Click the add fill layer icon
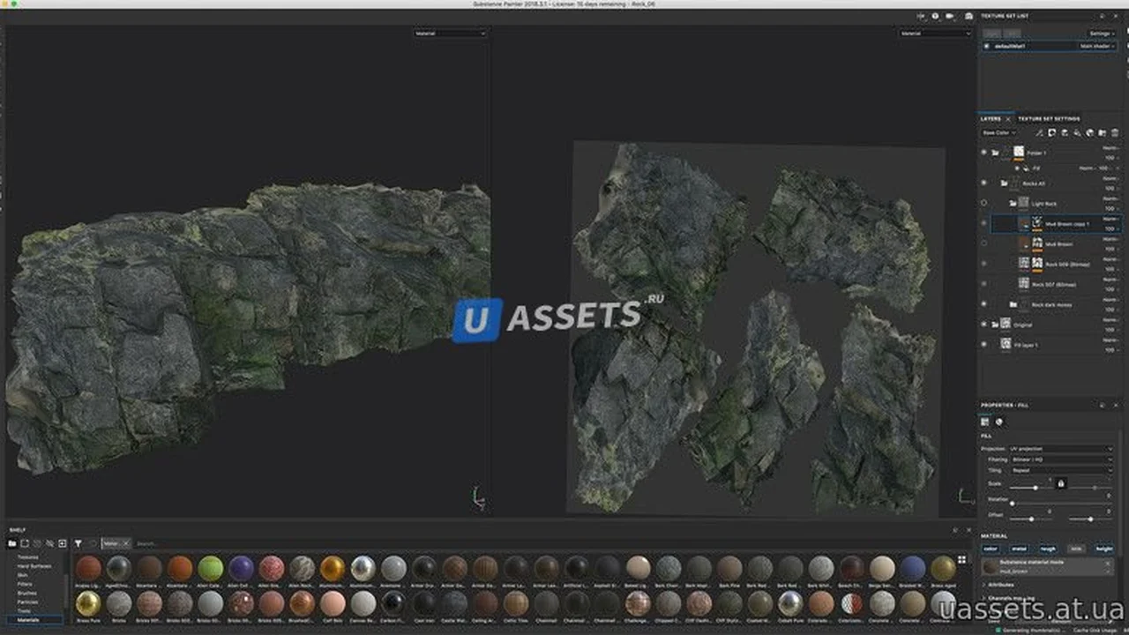The height and width of the screenshot is (635, 1129). tap(1077, 133)
